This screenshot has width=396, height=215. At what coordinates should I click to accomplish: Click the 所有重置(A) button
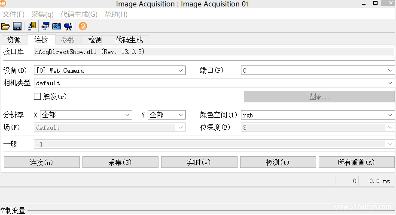pyautogui.click(x=356, y=162)
